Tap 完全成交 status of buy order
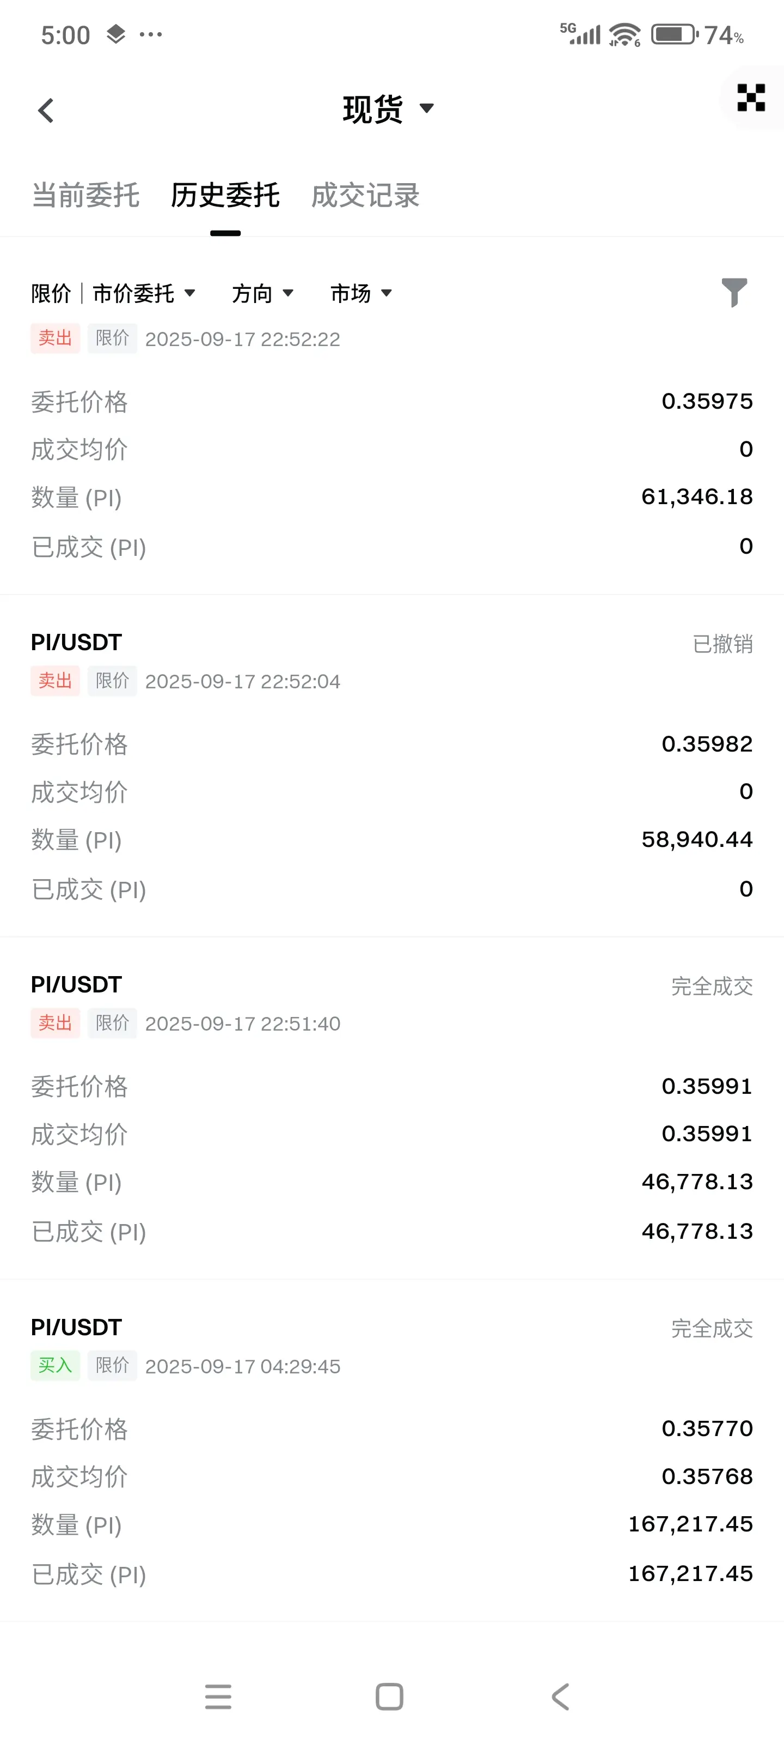784x1744 pixels. click(x=712, y=1328)
